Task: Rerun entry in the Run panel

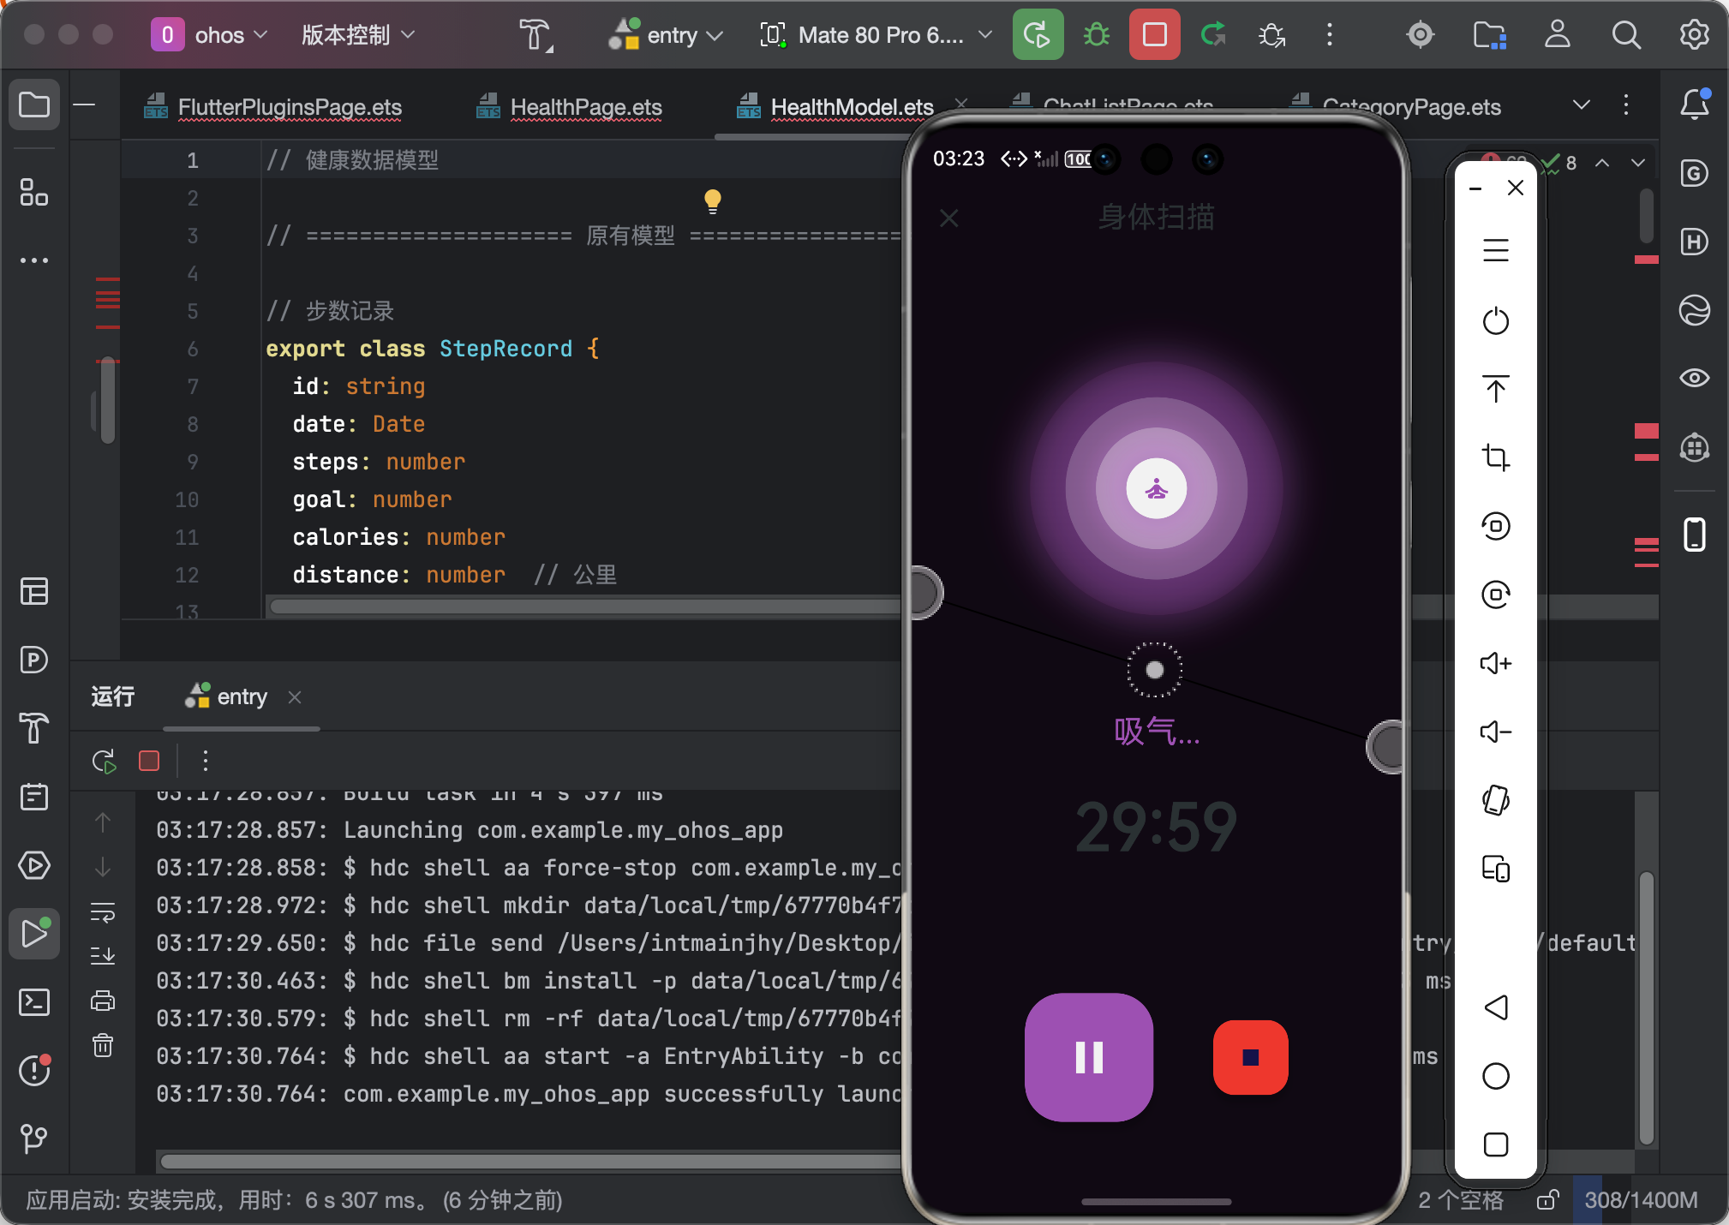Action: pos(105,761)
